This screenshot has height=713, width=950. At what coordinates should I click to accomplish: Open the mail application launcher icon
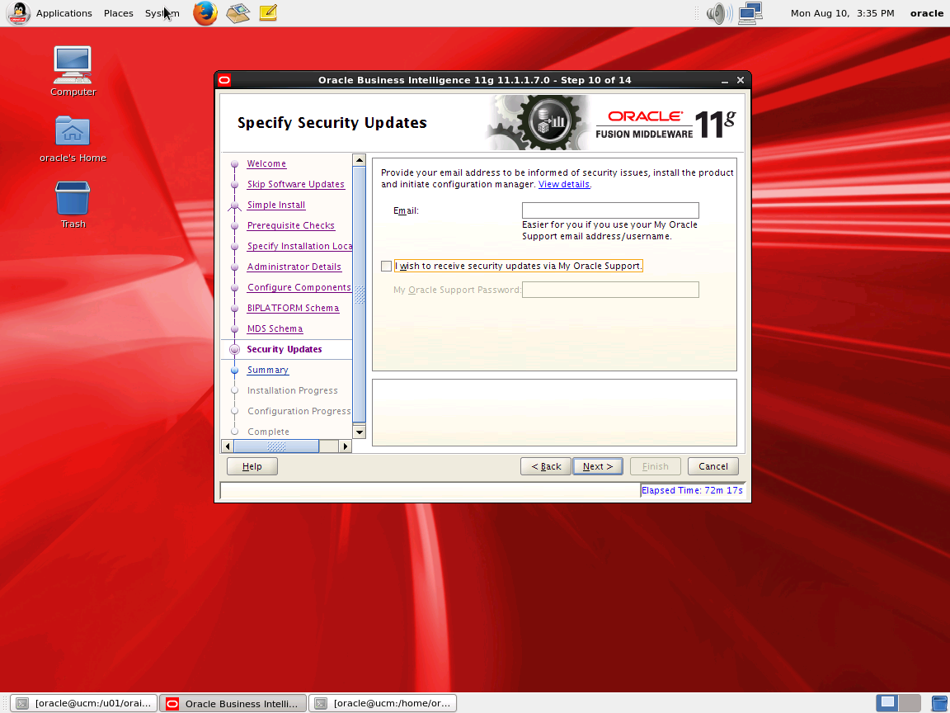pos(238,12)
